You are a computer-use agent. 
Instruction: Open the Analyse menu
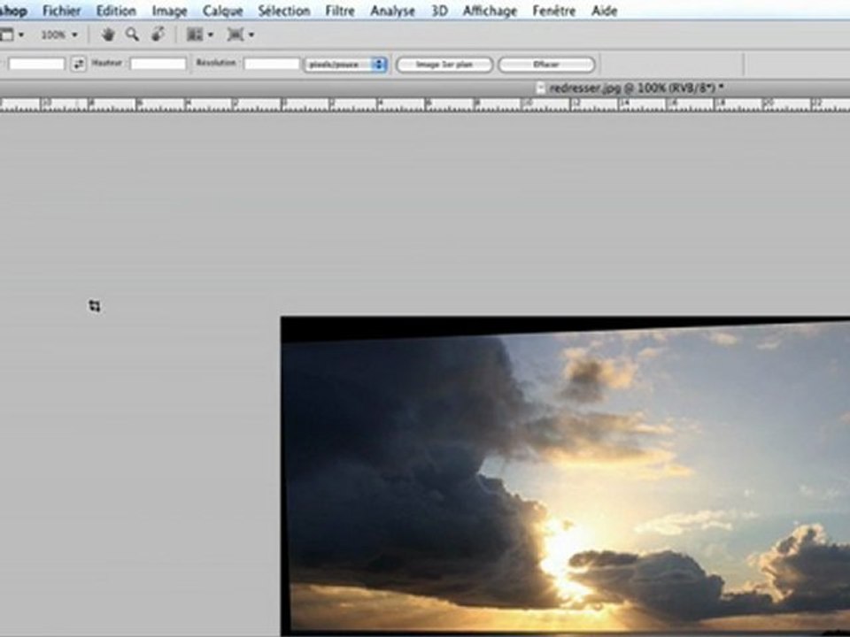[392, 11]
